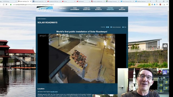The width and height of the screenshot is (173, 97).
Task: Click the camera snapshot icon in address bar
Action: pyautogui.click(x=152, y=5)
